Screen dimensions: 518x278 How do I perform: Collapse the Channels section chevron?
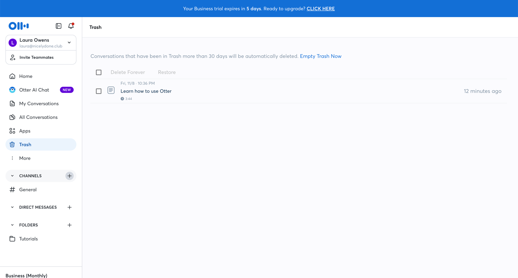pos(12,176)
